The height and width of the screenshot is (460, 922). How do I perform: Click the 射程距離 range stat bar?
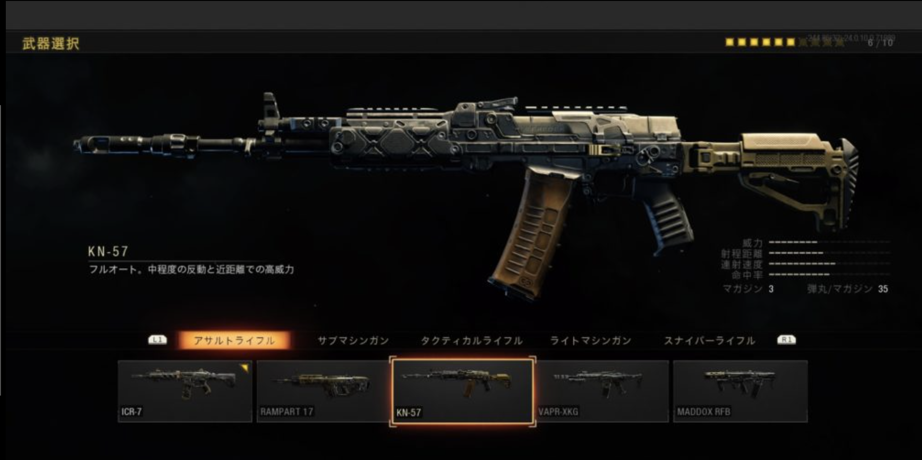pyautogui.click(x=829, y=253)
